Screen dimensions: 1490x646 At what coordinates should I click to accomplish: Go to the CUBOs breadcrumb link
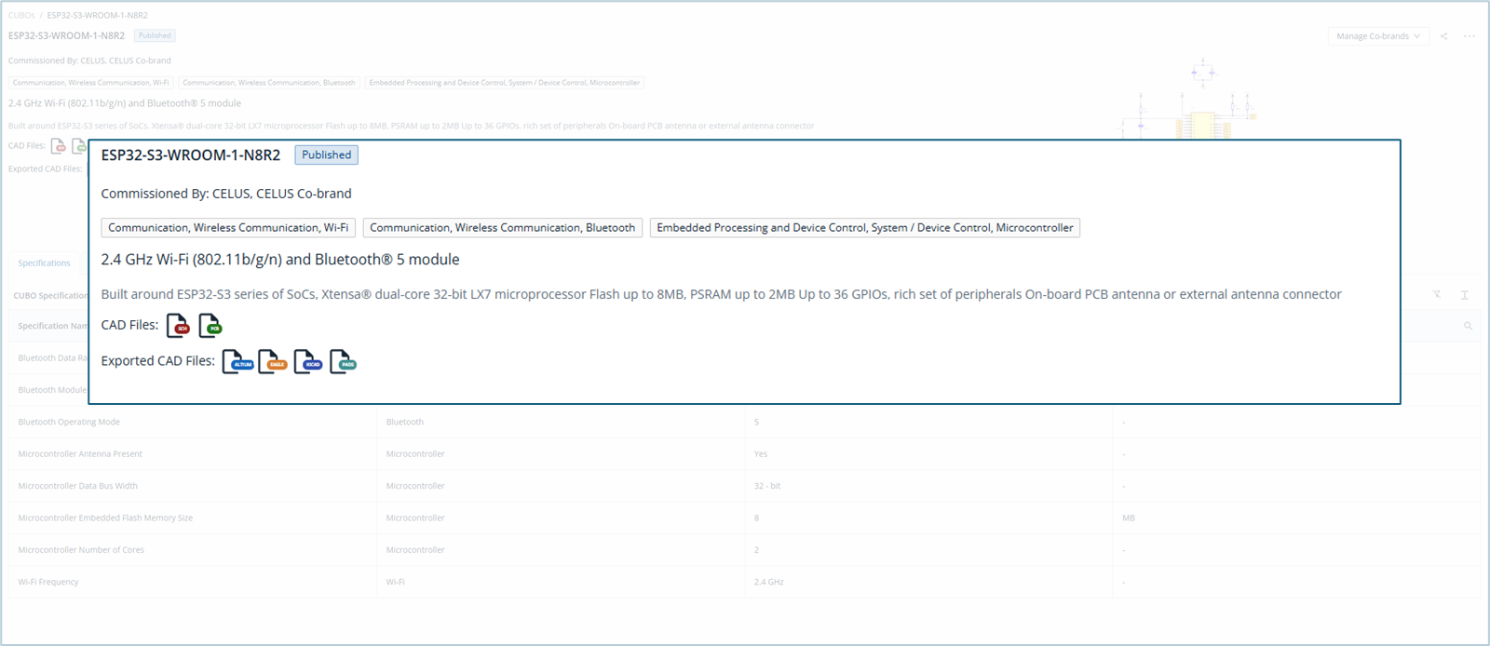pos(21,15)
